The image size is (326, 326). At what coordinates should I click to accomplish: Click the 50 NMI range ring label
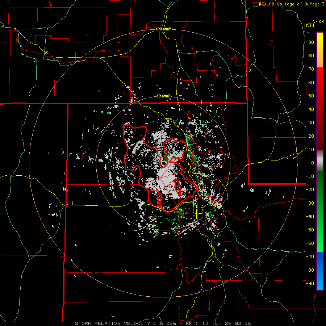(x=163, y=96)
